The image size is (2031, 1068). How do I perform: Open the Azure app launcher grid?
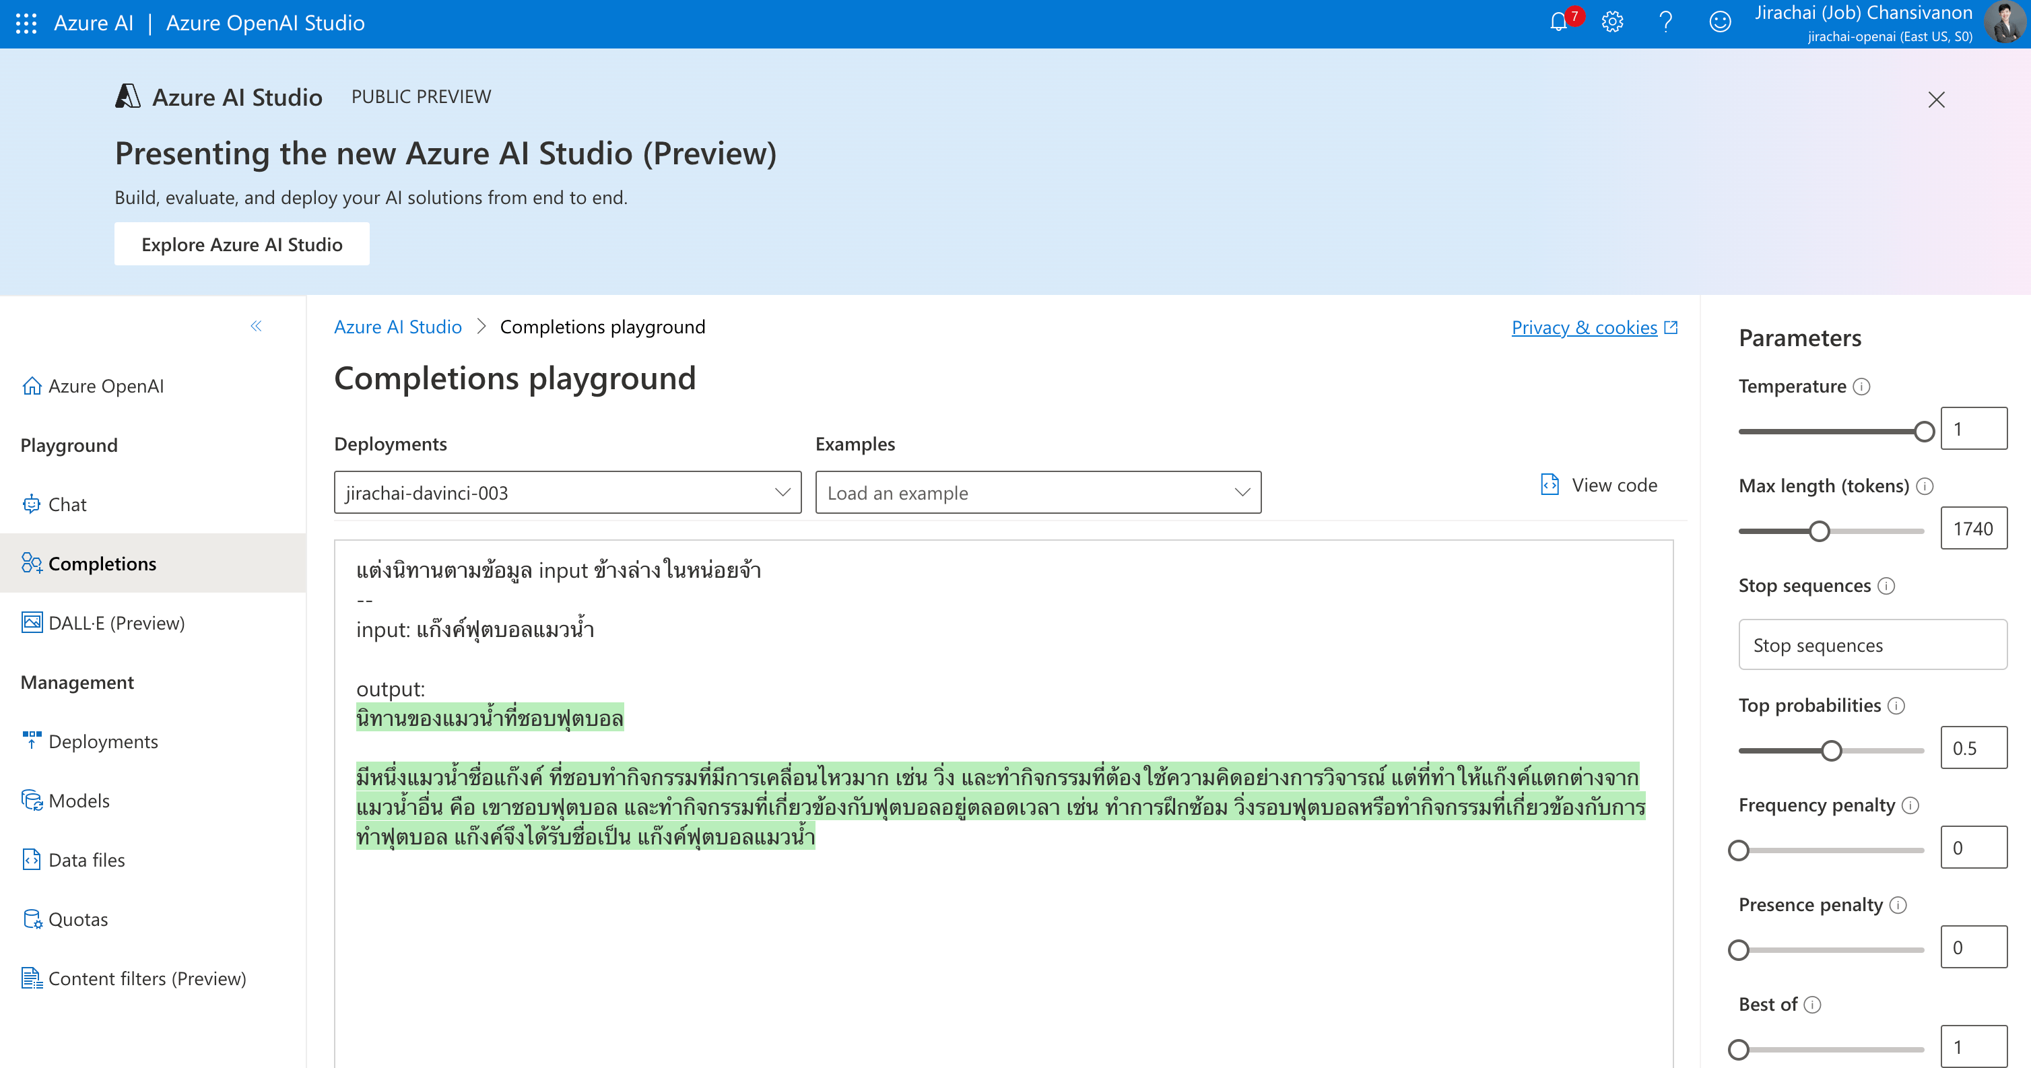pos(26,23)
